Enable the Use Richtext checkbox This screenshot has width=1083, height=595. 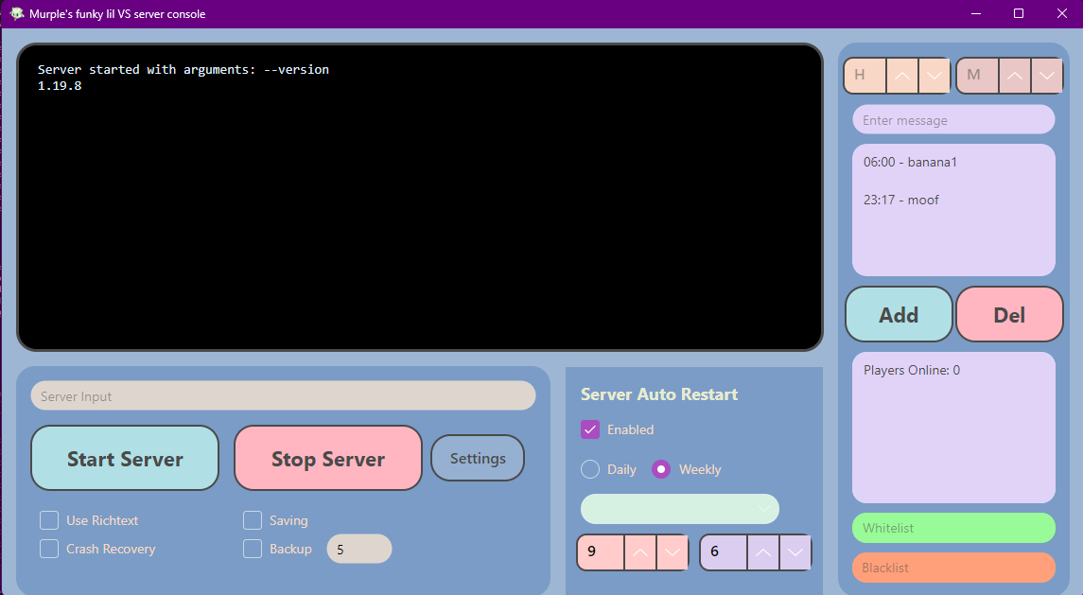(x=49, y=520)
